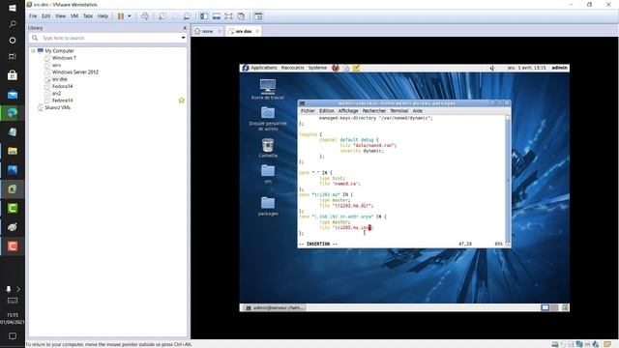Click the console view toolbar icon
Image resolution: width=619 pixels, height=348 pixels.
point(258,16)
